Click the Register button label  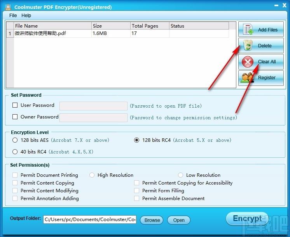coord(267,78)
